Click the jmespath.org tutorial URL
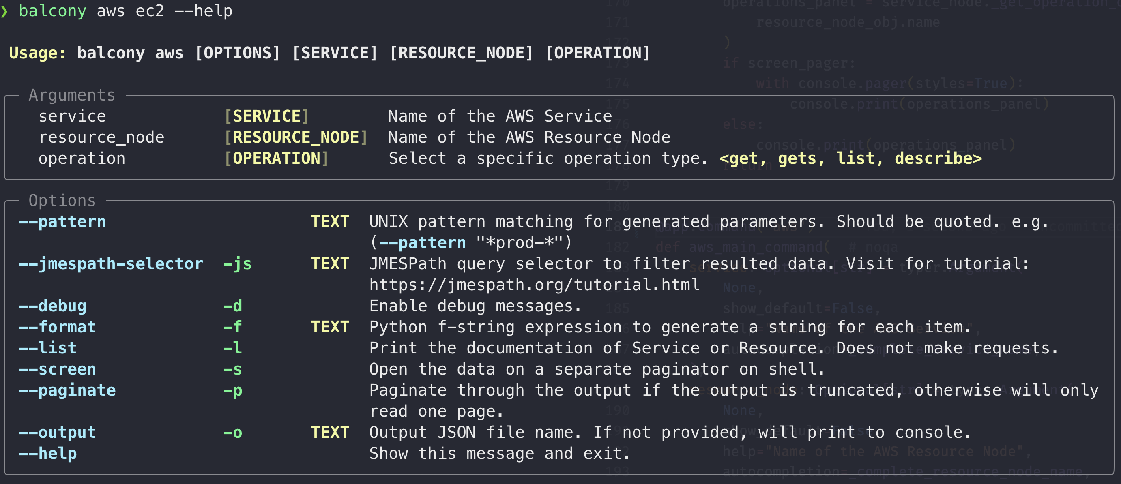The width and height of the screenshot is (1121, 484). [535, 285]
